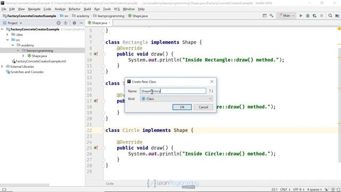Screen dimensions: 341x192
Task: Open Project panel settings gear
Action: click(x=75, y=23)
